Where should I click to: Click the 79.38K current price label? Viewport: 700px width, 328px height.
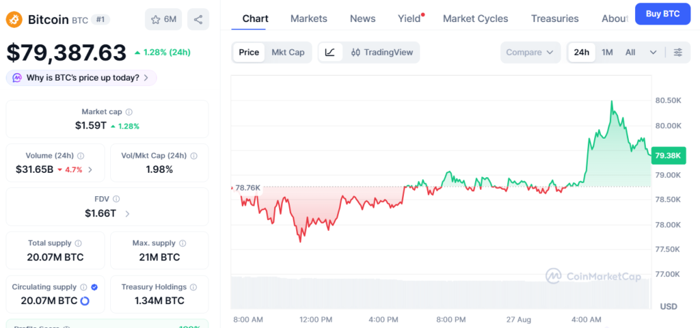[x=669, y=156]
